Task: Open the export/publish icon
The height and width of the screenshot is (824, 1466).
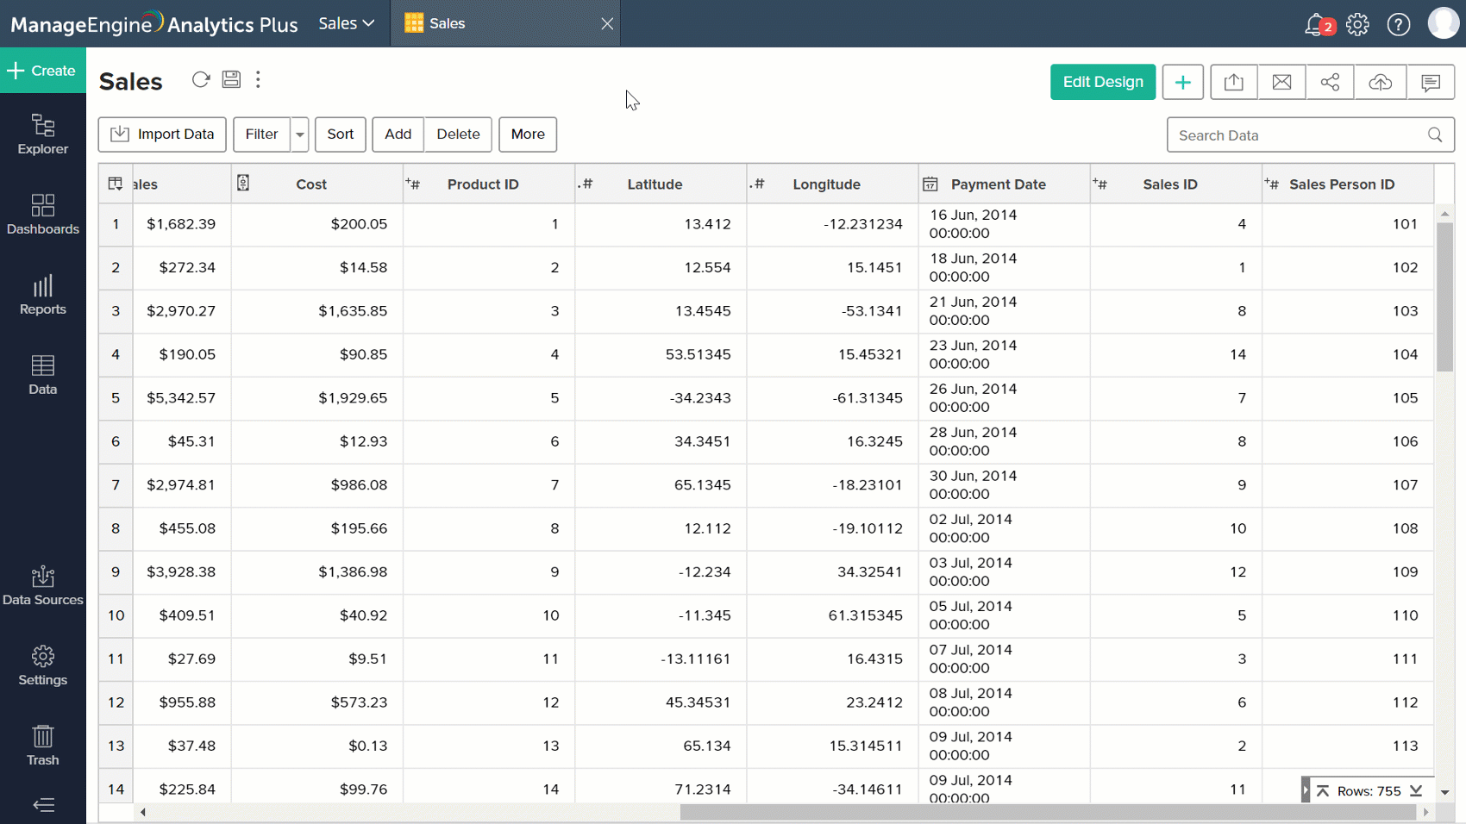Action: click(1233, 82)
